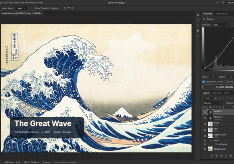
Task: Toggle the Clip to layer checkbox
Action: pos(225,82)
